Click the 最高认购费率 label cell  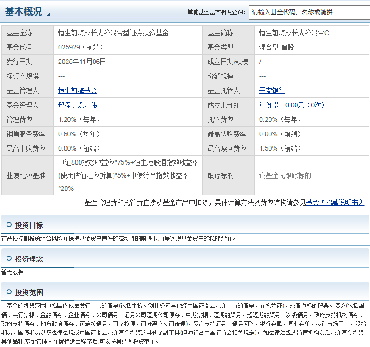229,134
